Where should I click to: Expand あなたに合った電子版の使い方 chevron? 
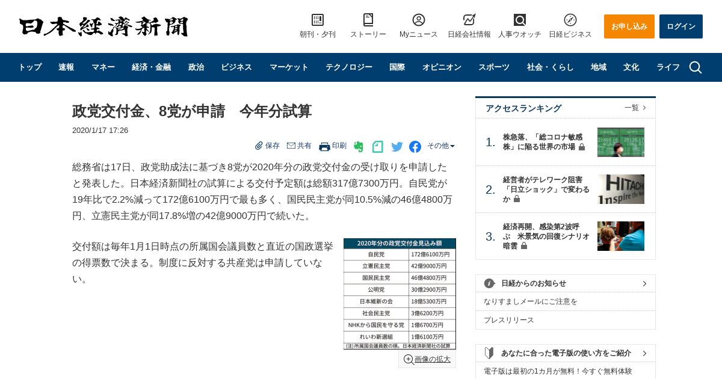click(x=644, y=353)
